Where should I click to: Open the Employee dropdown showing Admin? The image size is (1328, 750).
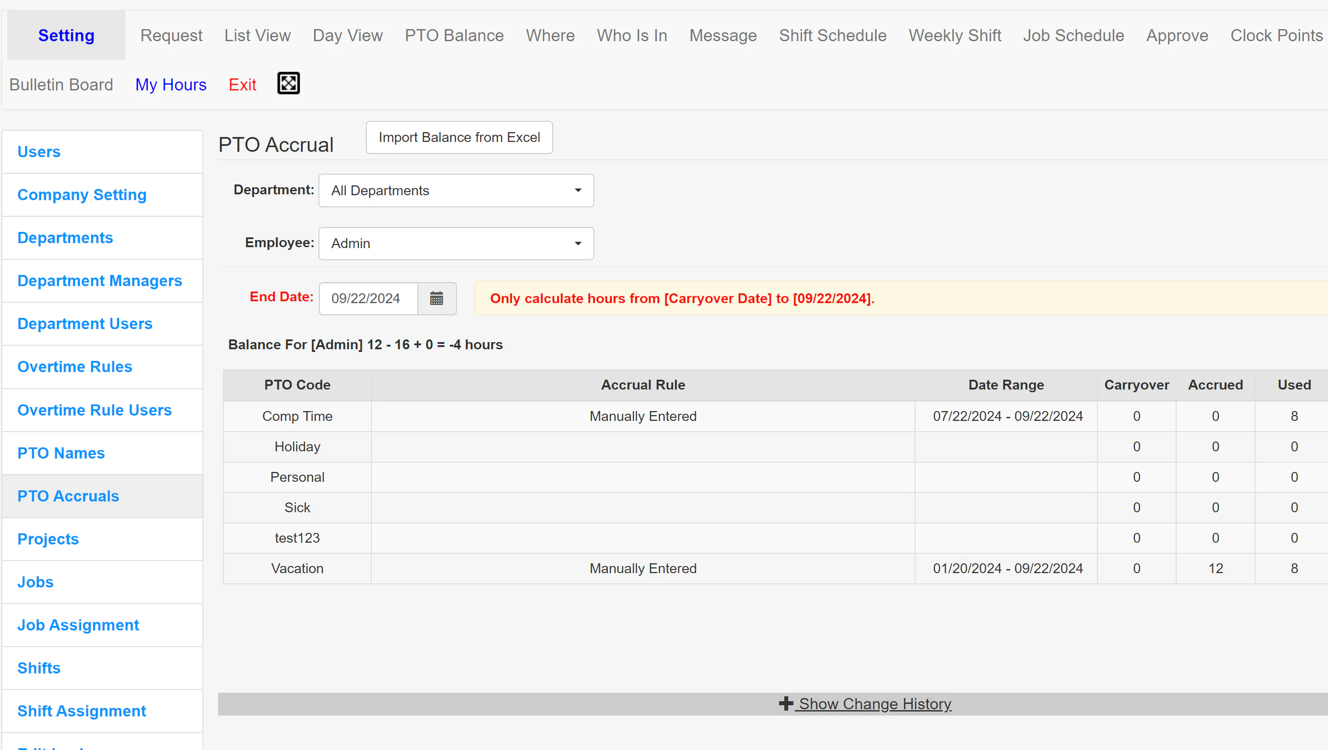coord(456,243)
